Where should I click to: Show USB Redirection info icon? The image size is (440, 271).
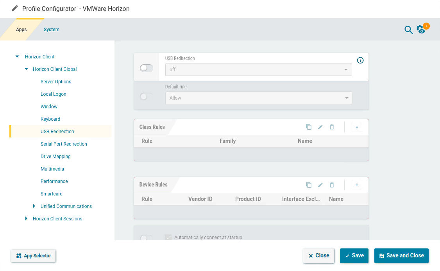[x=360, y=60]
